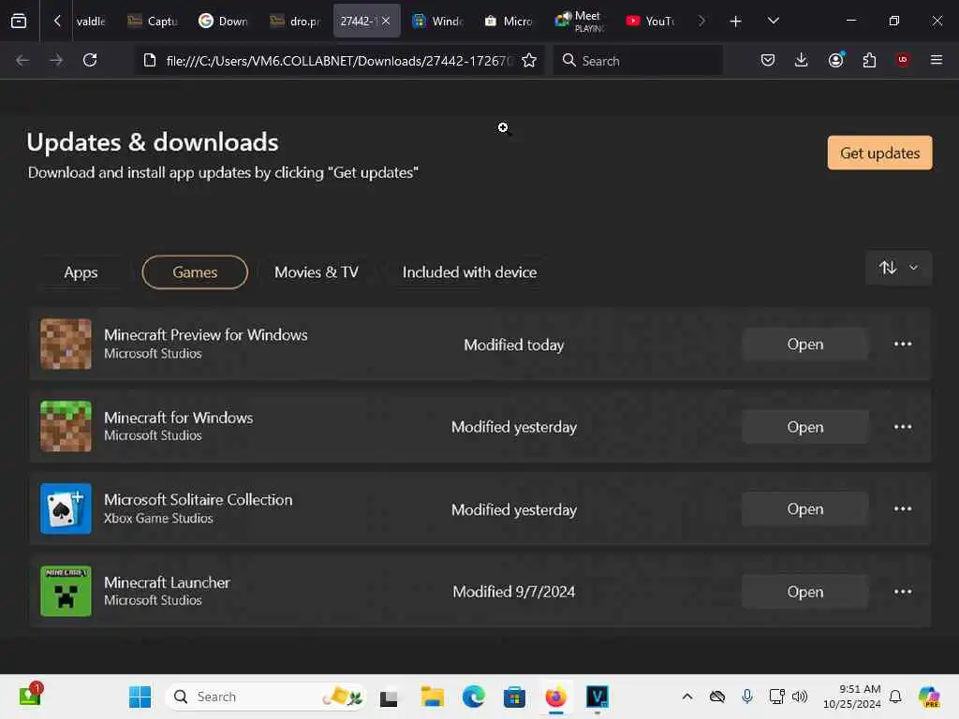Open the Firefox hamburger menu

tap(937, 60)
